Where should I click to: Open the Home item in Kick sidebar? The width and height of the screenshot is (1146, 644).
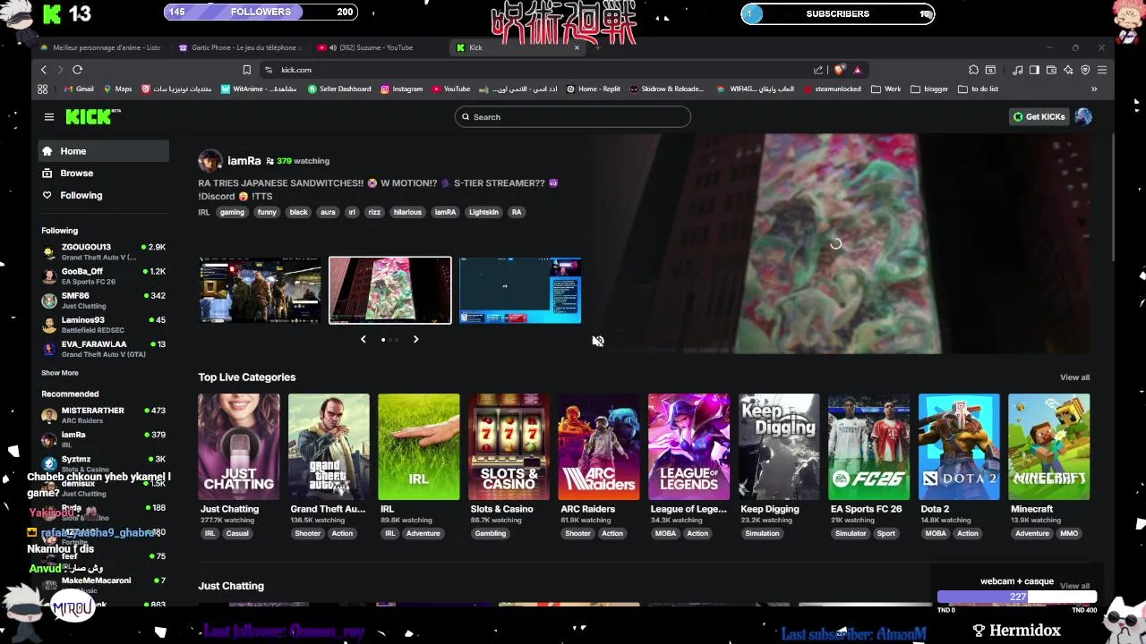103,151
